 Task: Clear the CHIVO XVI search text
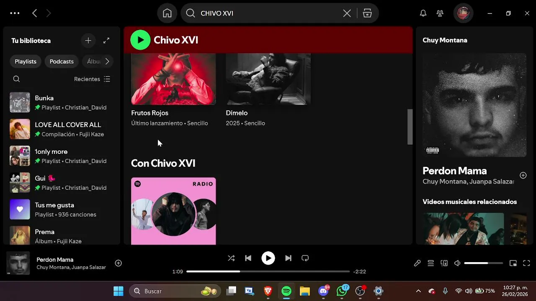pyautogui.click(x=347, y=13)
